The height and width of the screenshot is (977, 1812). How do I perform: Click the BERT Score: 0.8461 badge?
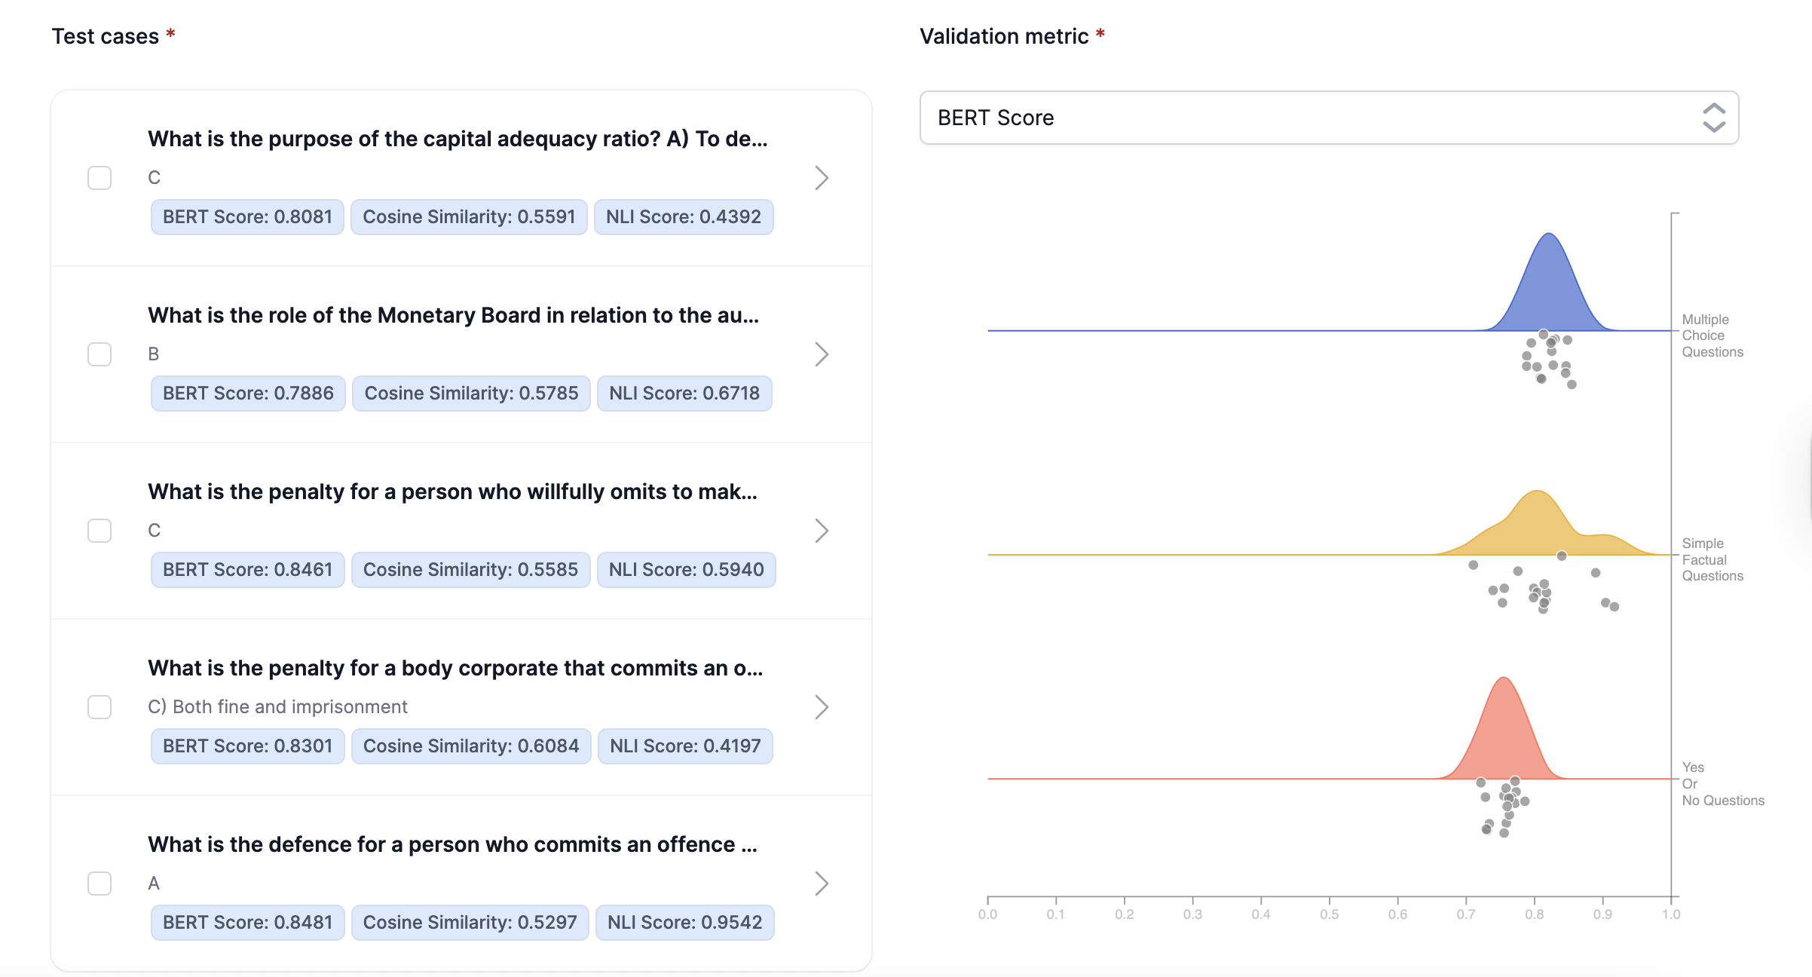coord(247,569)
